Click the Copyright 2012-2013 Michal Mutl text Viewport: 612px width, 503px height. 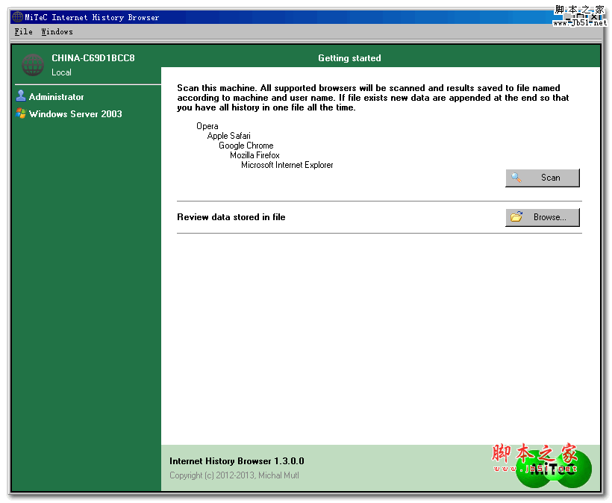pos(234,475)
